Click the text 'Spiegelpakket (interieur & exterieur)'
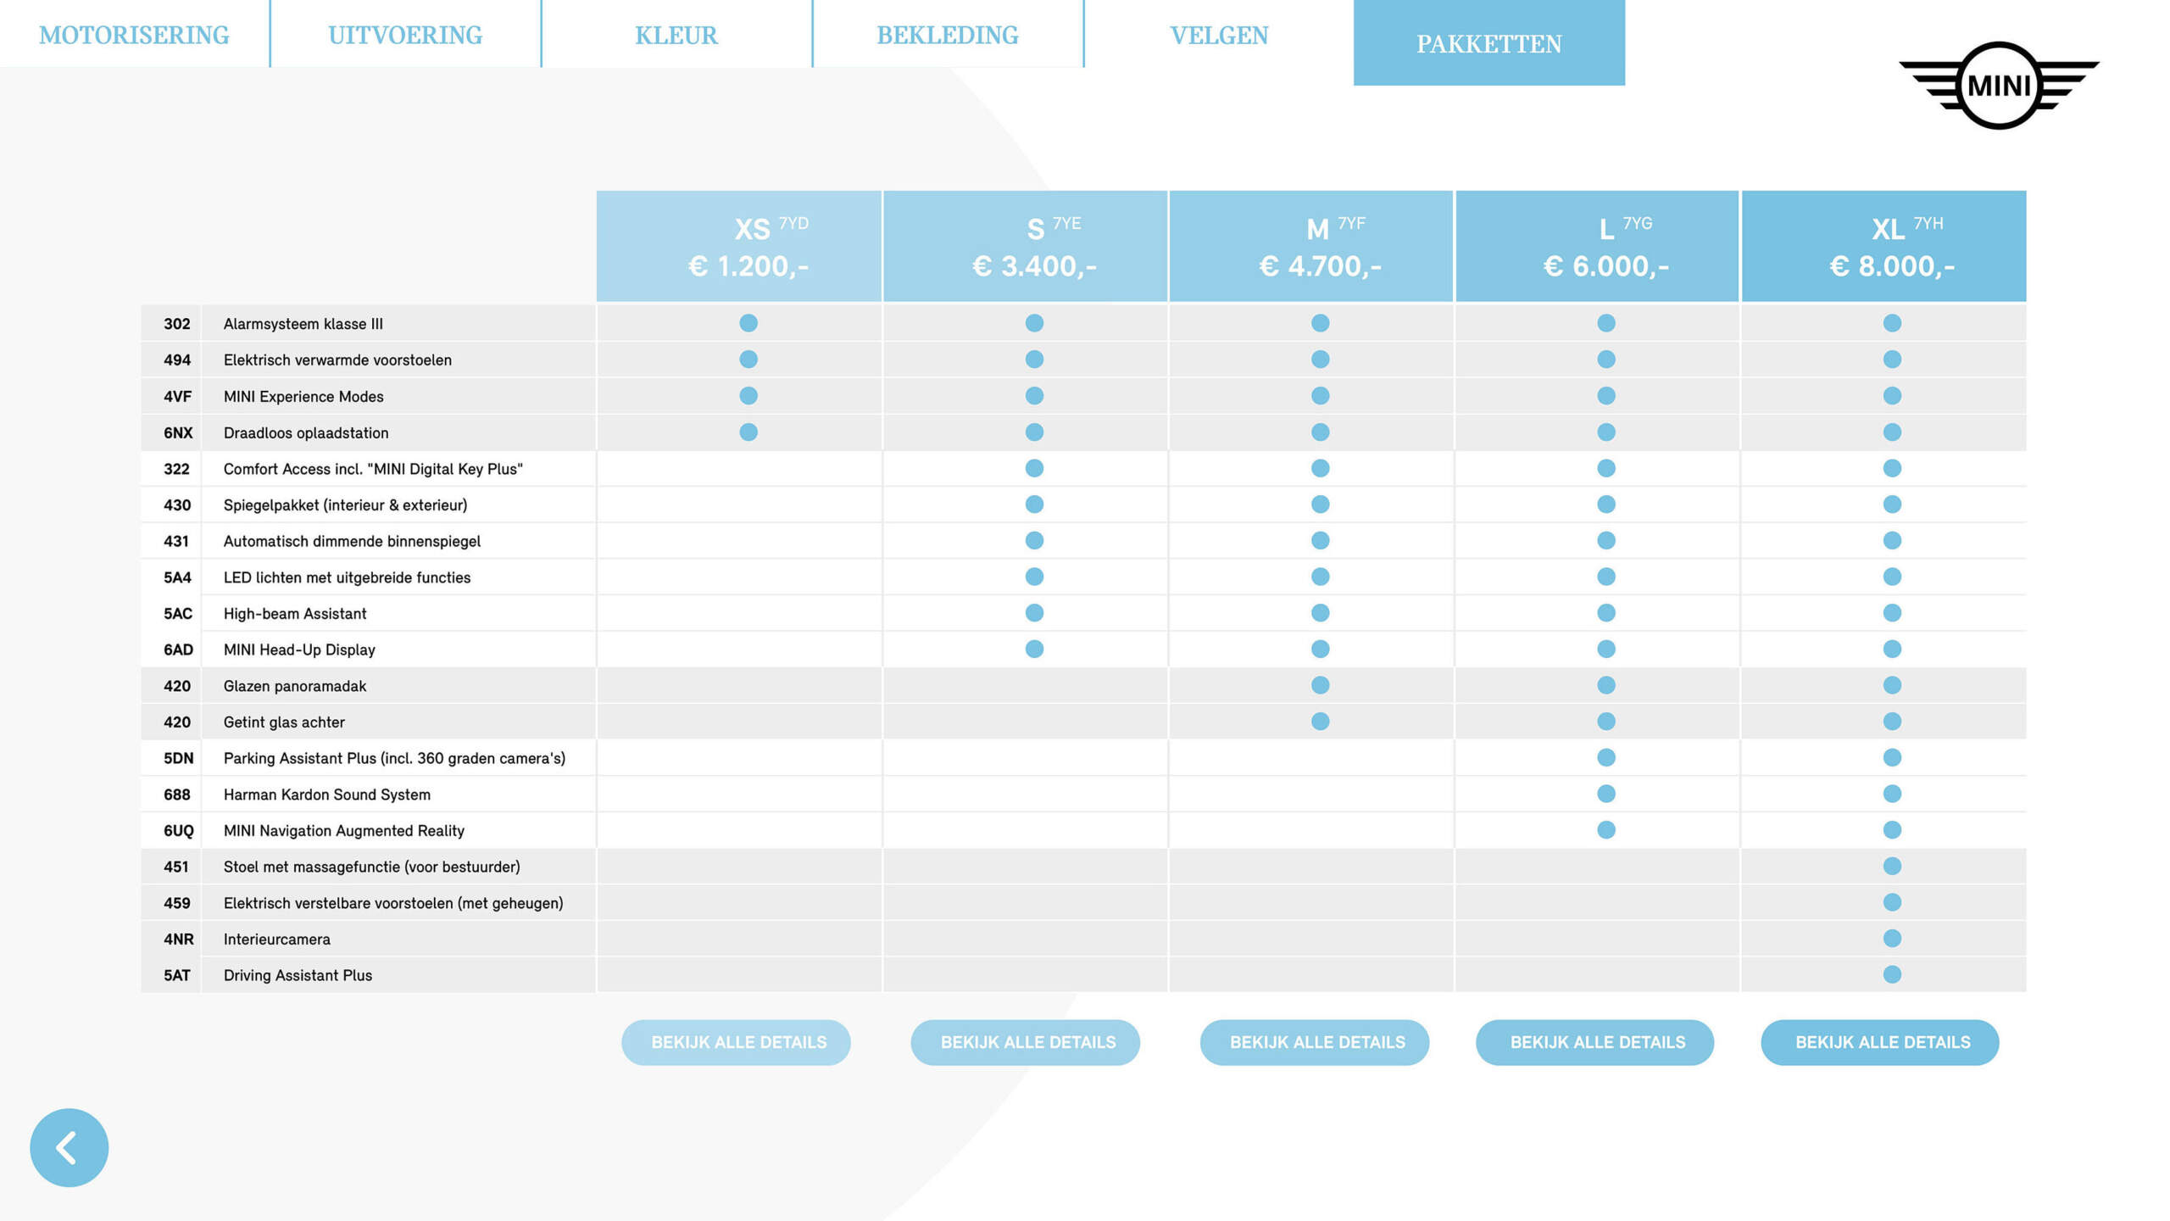Screen dimensions: 2170x1221 [345, 505]
